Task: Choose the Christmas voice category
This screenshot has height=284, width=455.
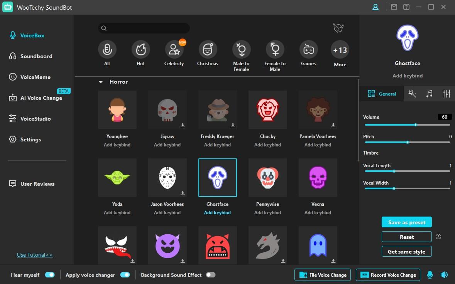Action: (208, 50)
